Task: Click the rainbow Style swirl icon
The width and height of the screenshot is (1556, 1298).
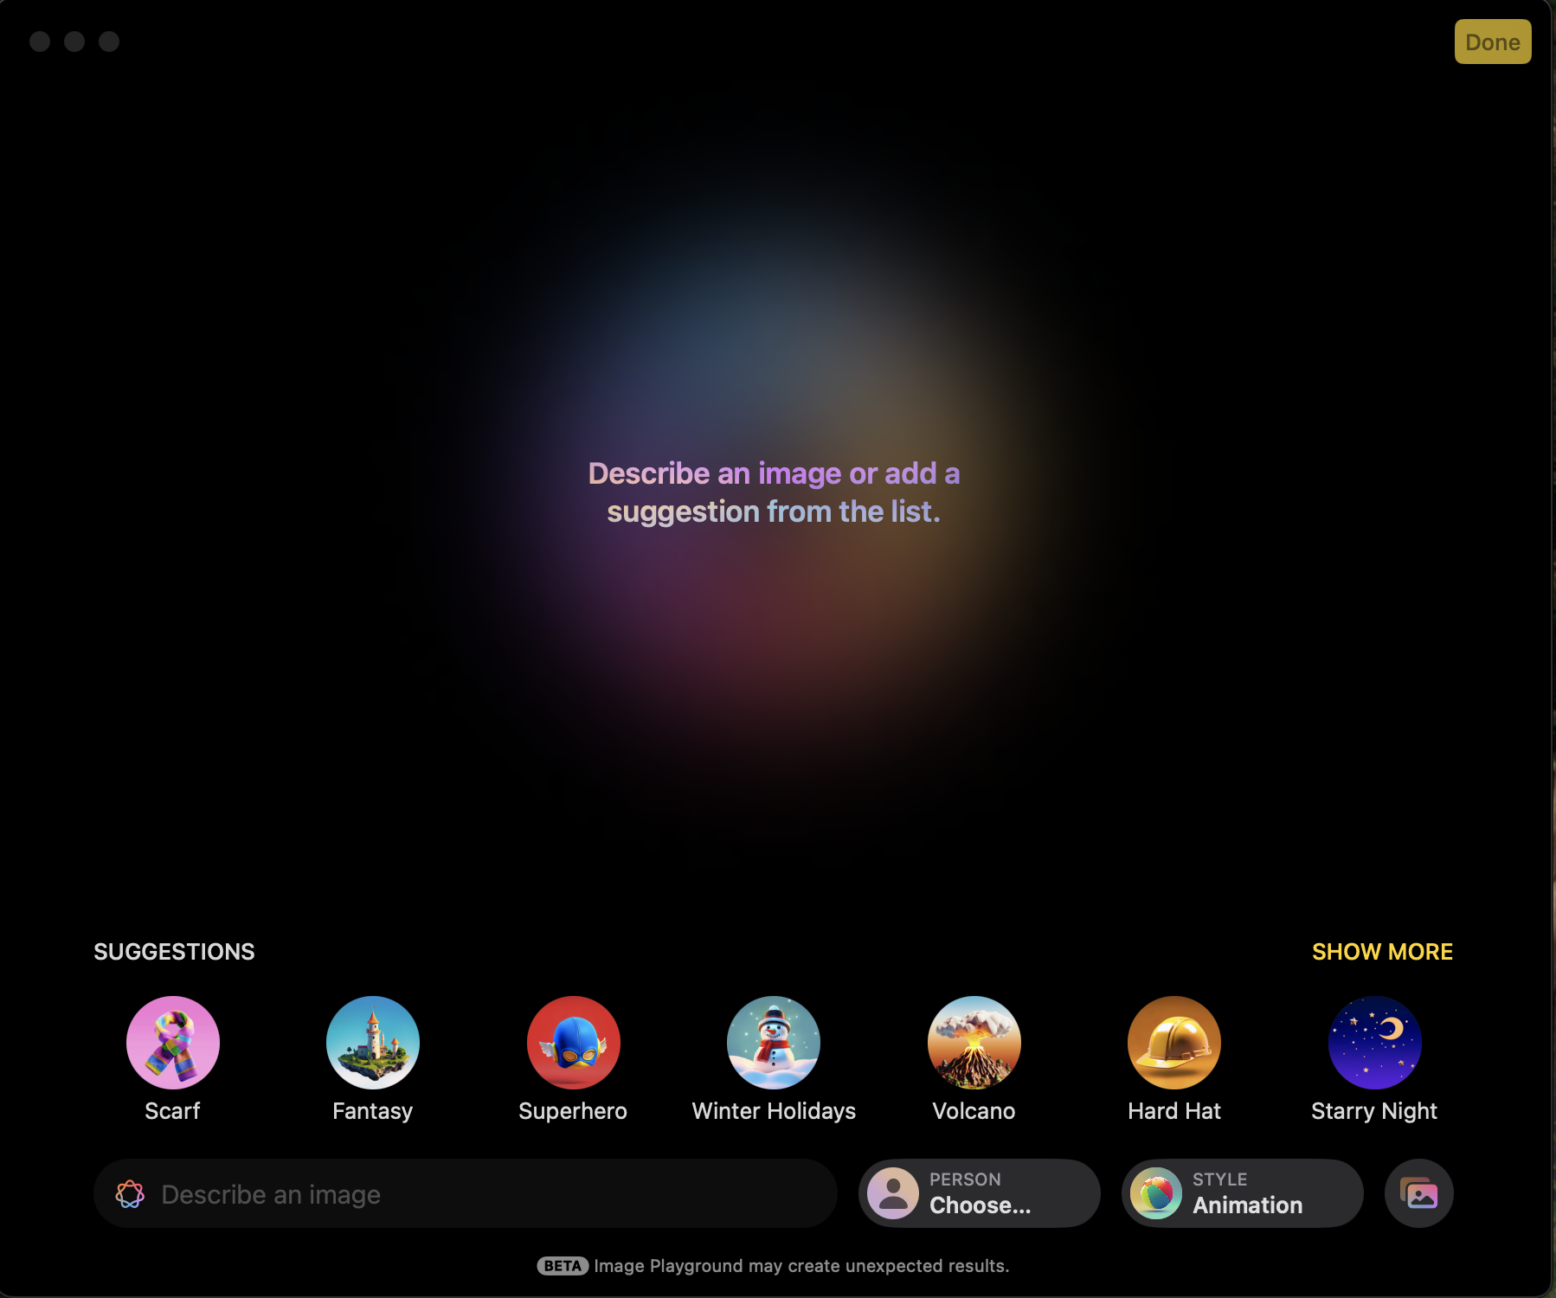Action: 1157,1193
